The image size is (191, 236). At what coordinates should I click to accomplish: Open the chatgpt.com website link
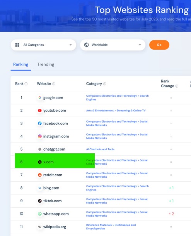[x=54, y=149]
